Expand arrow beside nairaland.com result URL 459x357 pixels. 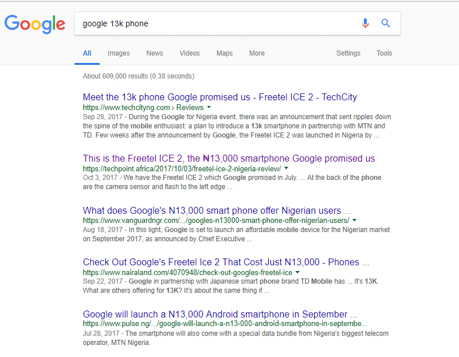[x=298, y=272]
